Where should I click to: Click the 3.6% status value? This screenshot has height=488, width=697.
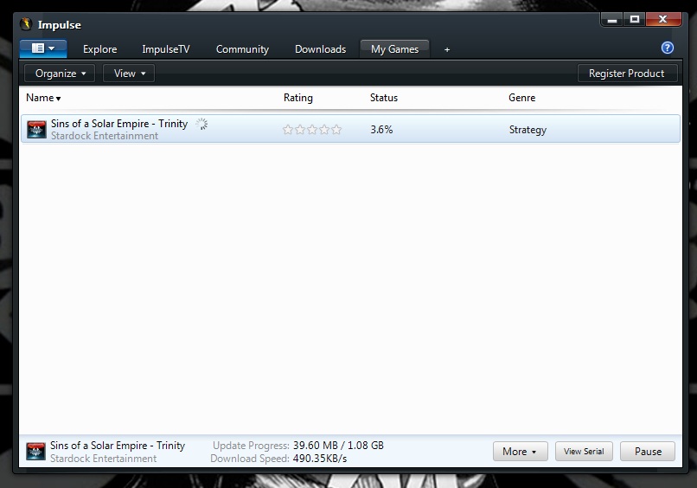coord(382,130)
